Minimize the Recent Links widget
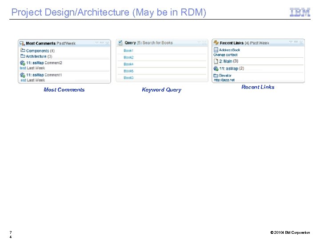 [296, 42]
